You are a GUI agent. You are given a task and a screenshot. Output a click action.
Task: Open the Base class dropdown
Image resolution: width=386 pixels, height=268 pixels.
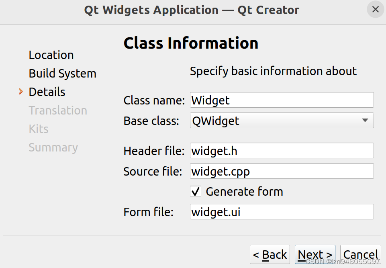coord(282,121)
